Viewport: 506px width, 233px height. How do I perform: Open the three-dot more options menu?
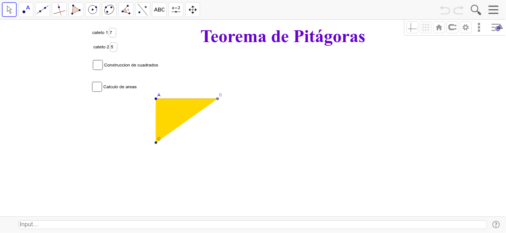479,27
